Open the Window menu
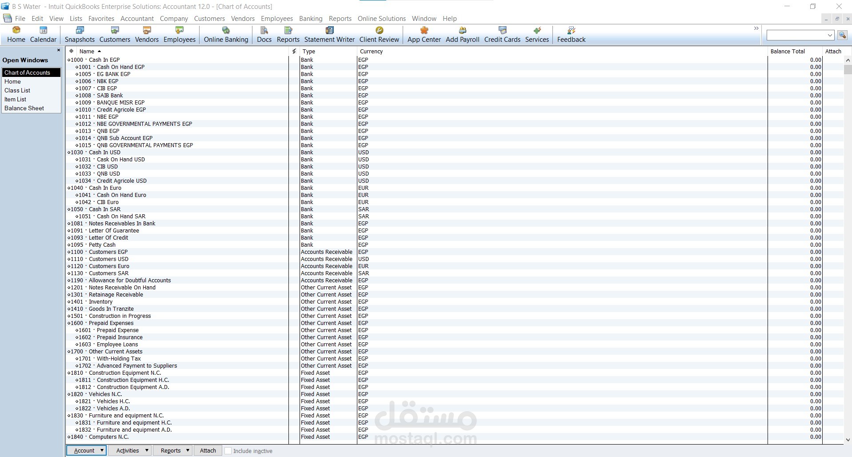 pyautogui.click(x=424, y=19)
